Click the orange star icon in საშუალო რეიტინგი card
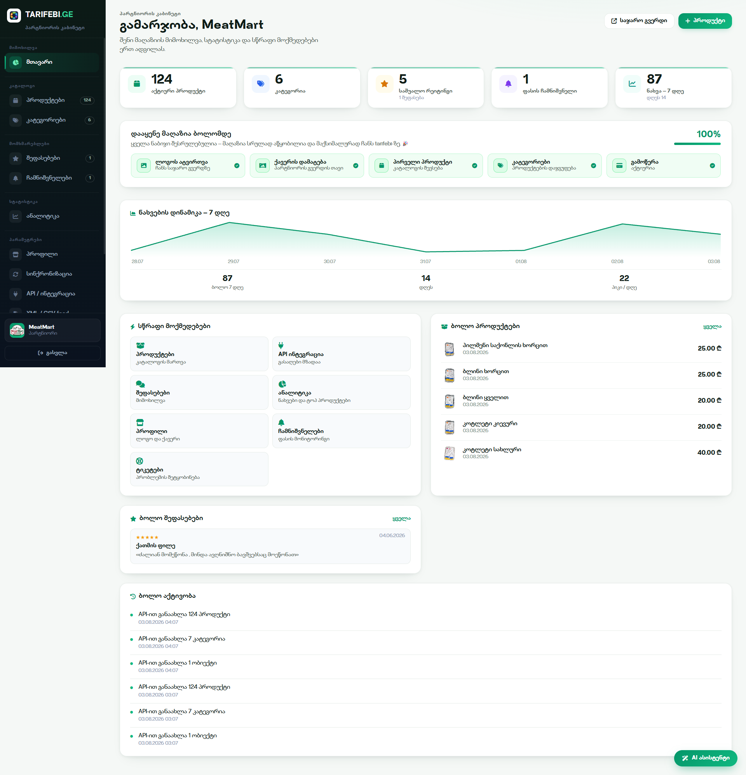Viewport: 746px width, 775px height. [384, 84]
